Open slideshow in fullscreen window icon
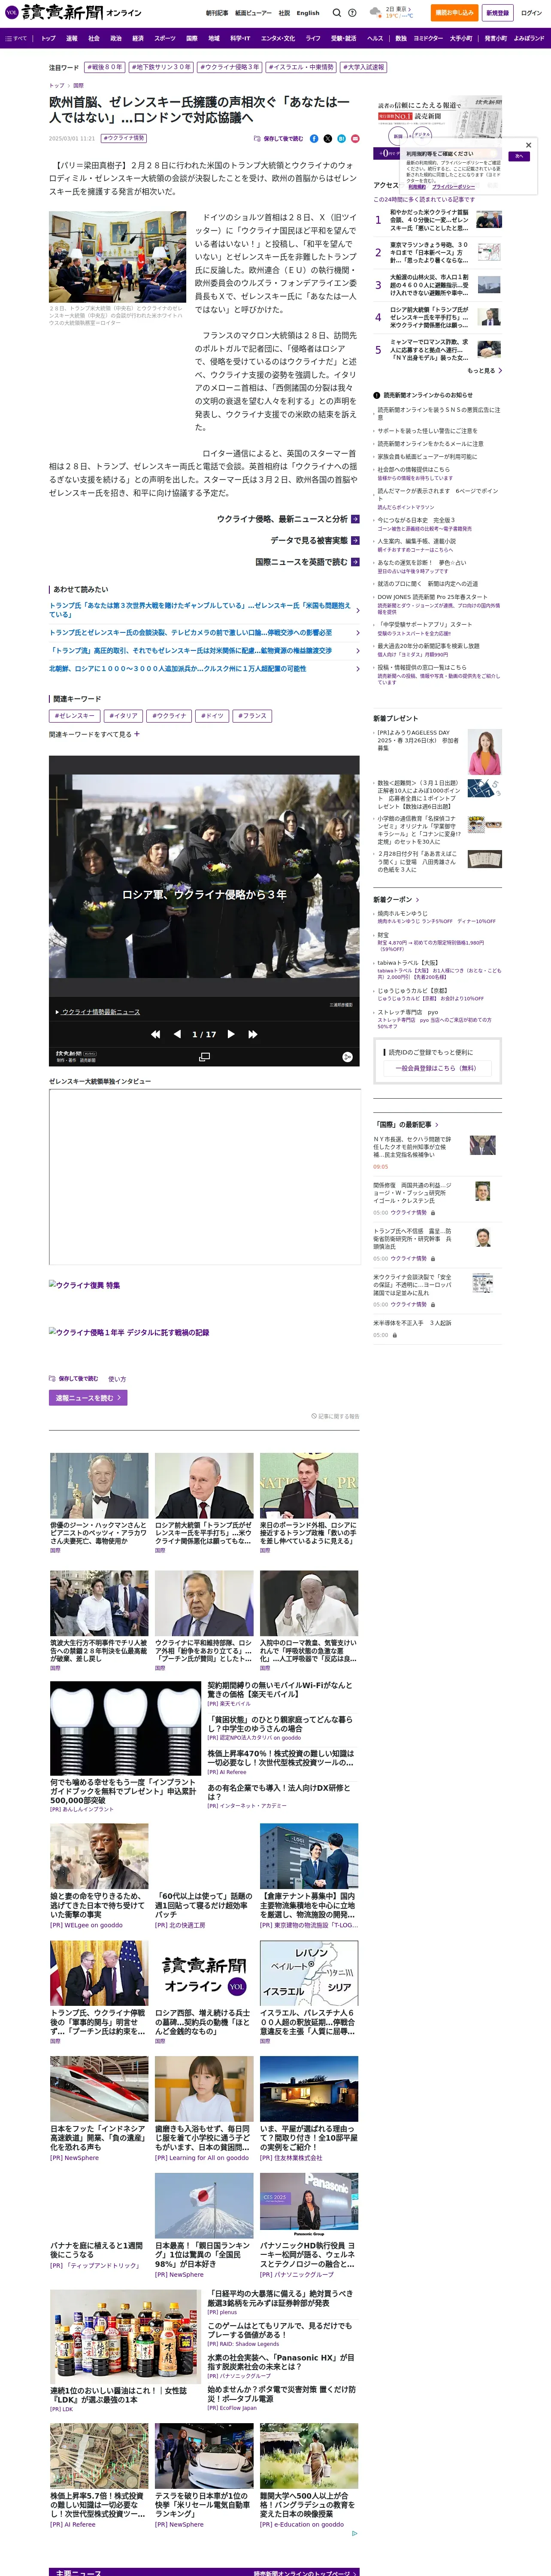Screen dimensions: 551x2576 click(x=204, y=1056)
